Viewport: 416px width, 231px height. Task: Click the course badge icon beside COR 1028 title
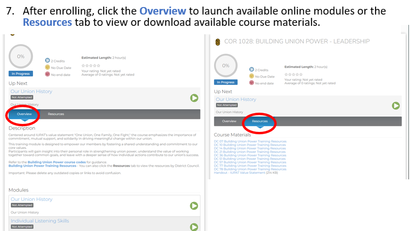(218, 42)
